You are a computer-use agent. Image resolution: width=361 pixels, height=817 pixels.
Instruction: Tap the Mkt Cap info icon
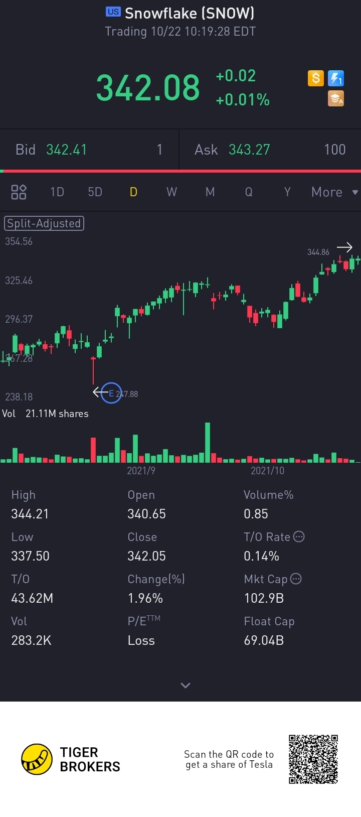point(296,579)
